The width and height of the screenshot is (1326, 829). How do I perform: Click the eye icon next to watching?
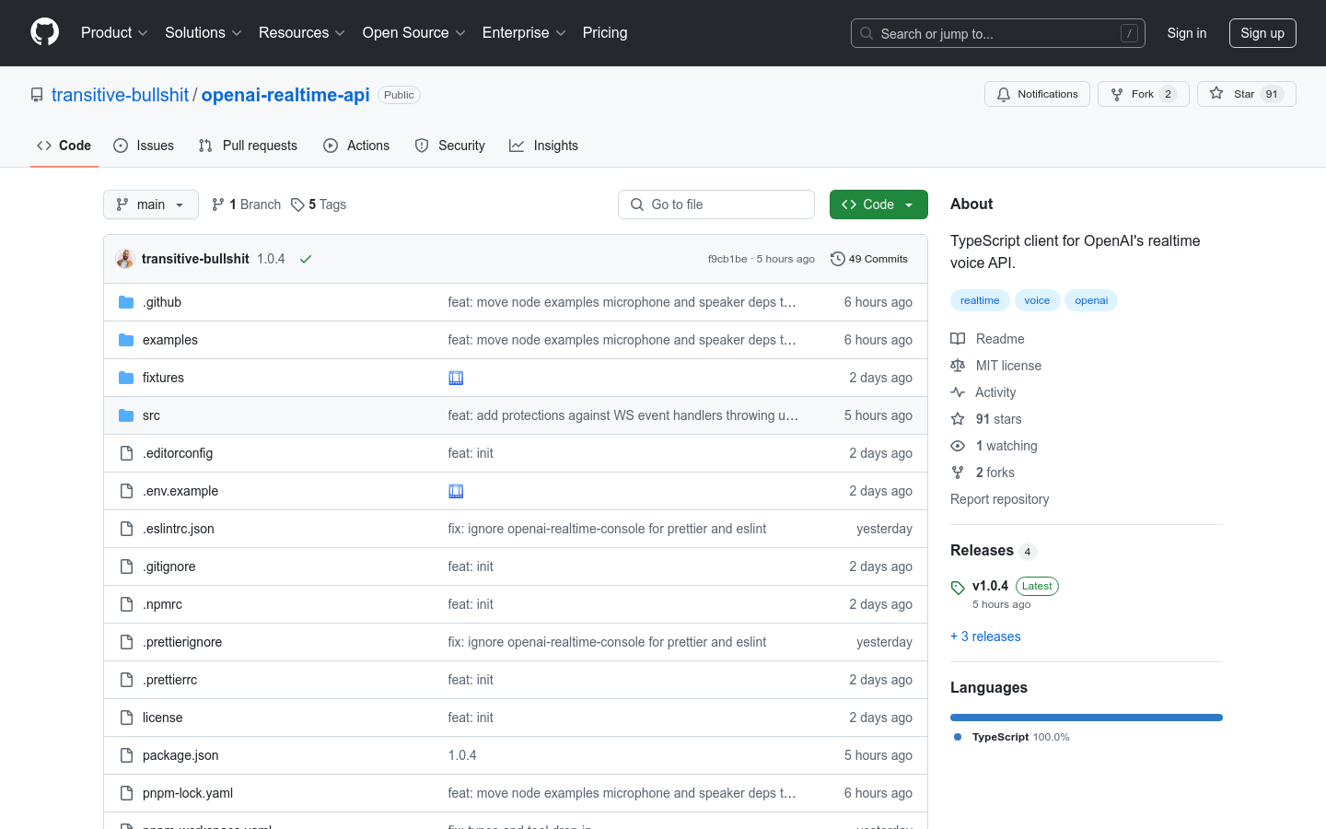coord(958,446)
